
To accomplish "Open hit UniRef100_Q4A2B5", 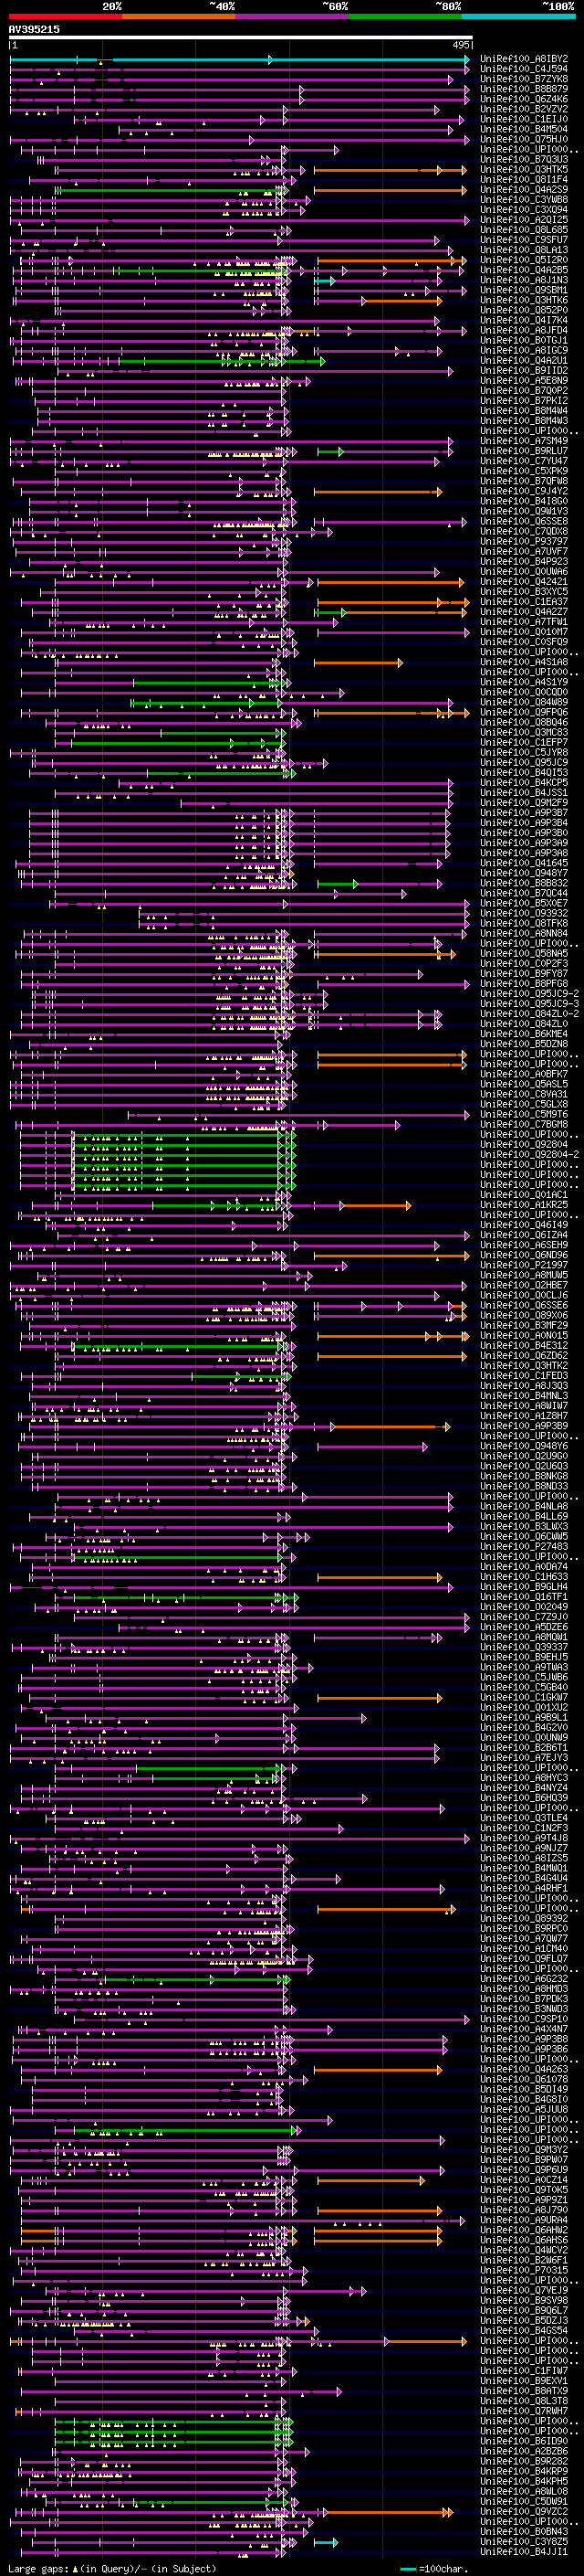I will [524, 270].
